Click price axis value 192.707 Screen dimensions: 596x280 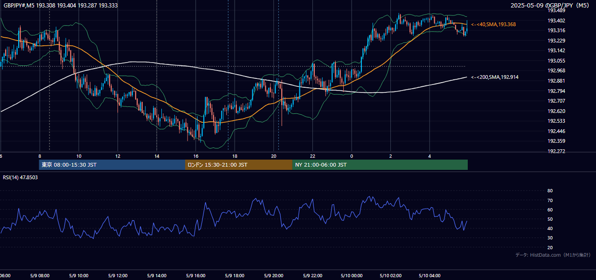pos(556,101)
